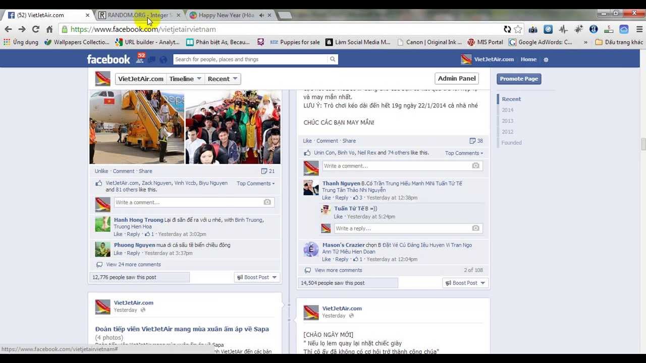Open the Dấu trang khác bookmarks folder
The height and width of the screenshot is (363, 646).
pos(619,42)
